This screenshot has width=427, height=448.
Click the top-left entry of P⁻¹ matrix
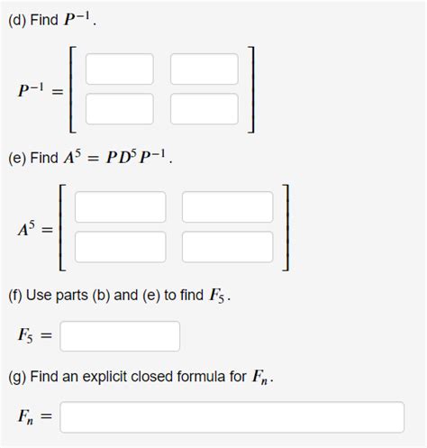tap(120, 69)
